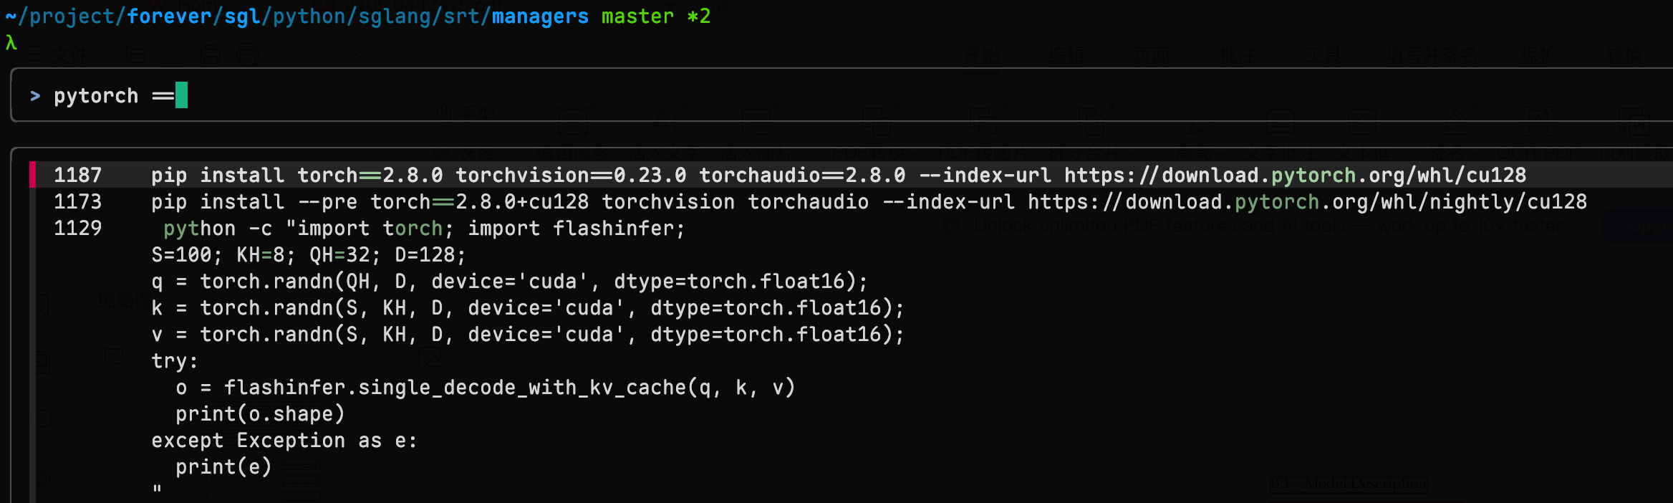Open the download.pytorch.org/whl/cu128 URL
Viewport: 1673px width, 503px height.
pyautogui.click(x=1295, y=176)
